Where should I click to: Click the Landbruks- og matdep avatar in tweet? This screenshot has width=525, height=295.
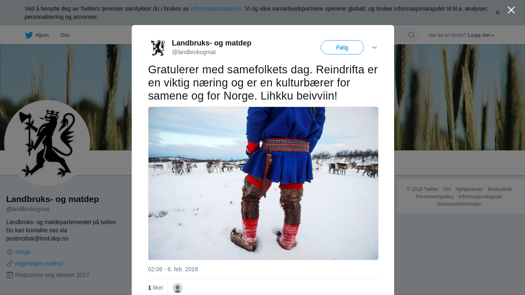pyautogui.click(x=158, y=48)
